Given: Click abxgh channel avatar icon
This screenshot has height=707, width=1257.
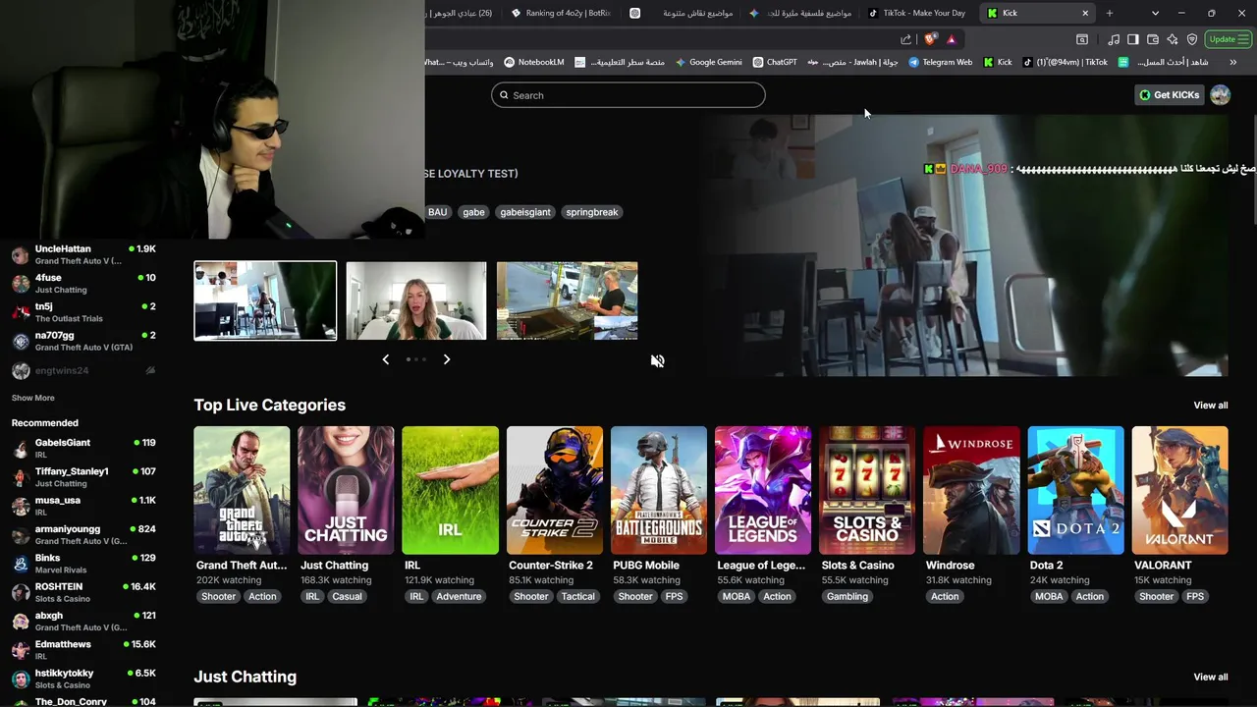Looking at the screenshot, I should [21, 622].
